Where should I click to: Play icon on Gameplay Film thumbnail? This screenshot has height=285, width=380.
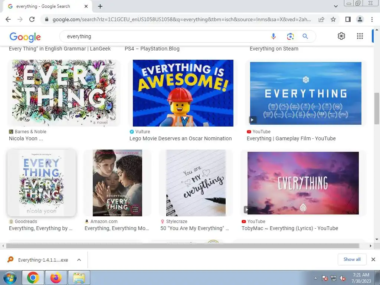(x=252, y=120)
